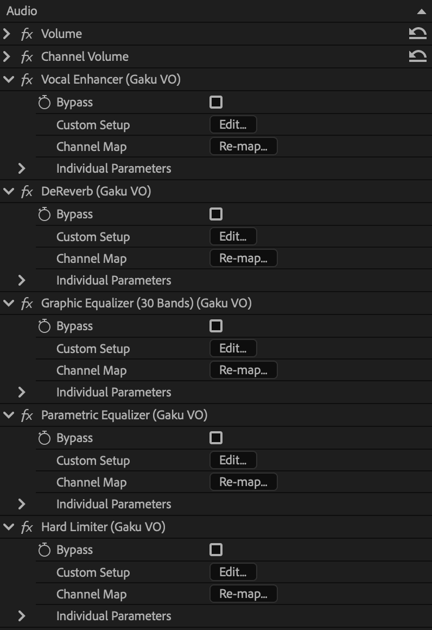432x630 pixels.
Task: Toggle the fx badge for Graphic Equalizer
Action: tap(27, 304)
